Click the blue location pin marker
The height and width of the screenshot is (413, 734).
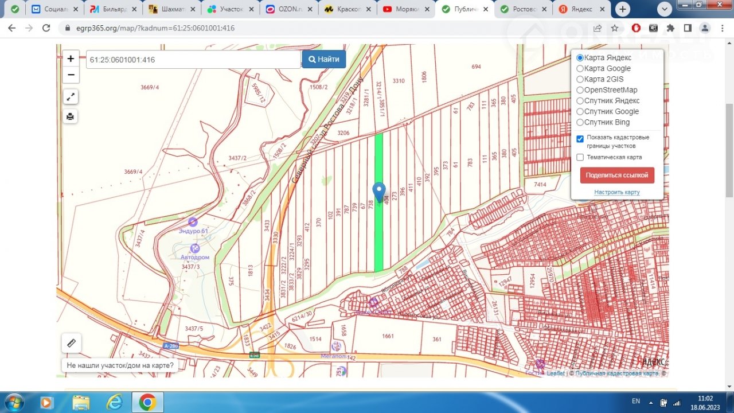click(378, 192)
